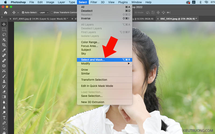
Task: Click the Move tool icon in options bar
Action: (14, 13)
